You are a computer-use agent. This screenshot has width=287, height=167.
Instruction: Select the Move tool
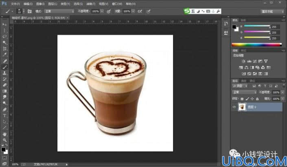pyautogui.click(x=4, y=24)
